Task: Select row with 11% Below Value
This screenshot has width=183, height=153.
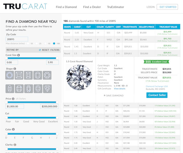Action: (122, 106)
